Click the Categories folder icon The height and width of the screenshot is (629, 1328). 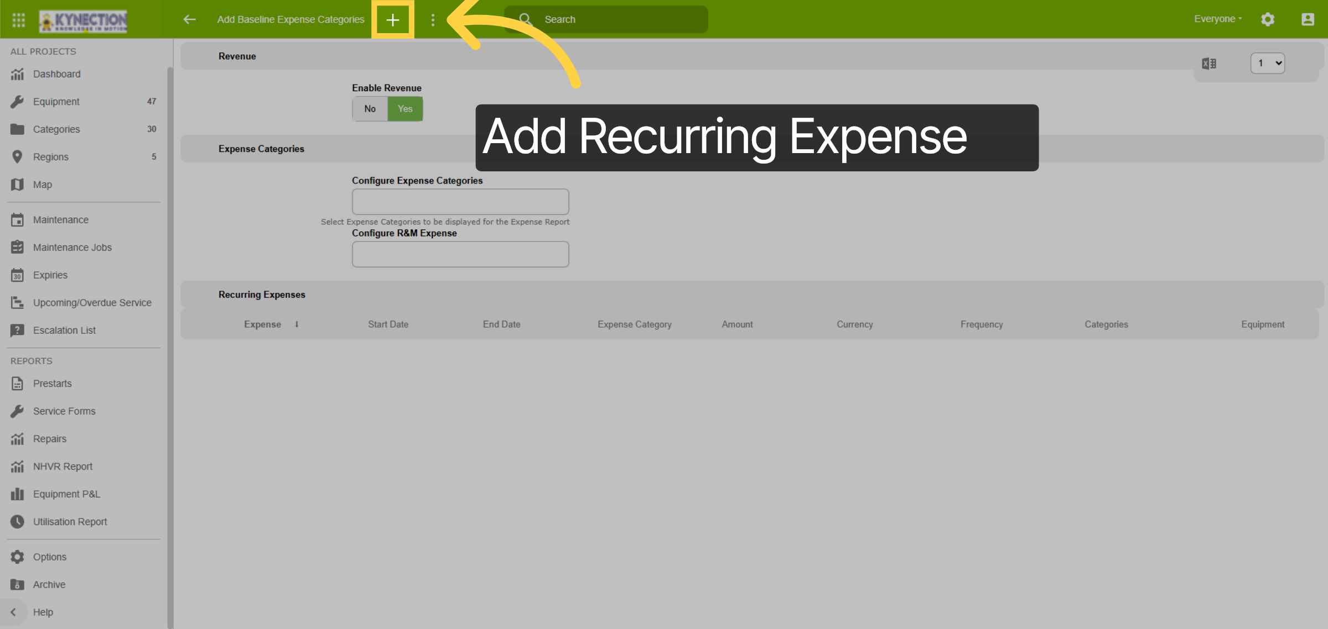click(17, 129)
